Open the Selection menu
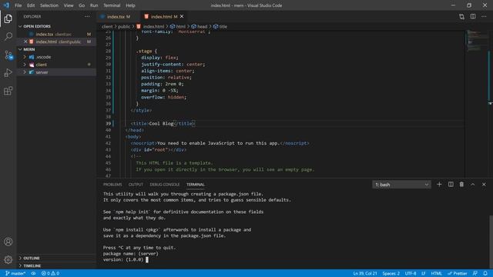Screen dimensions: 493x277 pos(49,5)
